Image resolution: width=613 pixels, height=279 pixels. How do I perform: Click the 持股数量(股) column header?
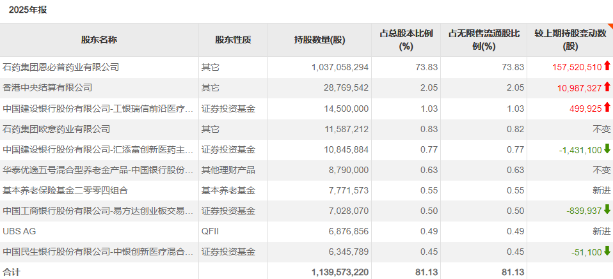pyautogui.click(x=319, y=40)
